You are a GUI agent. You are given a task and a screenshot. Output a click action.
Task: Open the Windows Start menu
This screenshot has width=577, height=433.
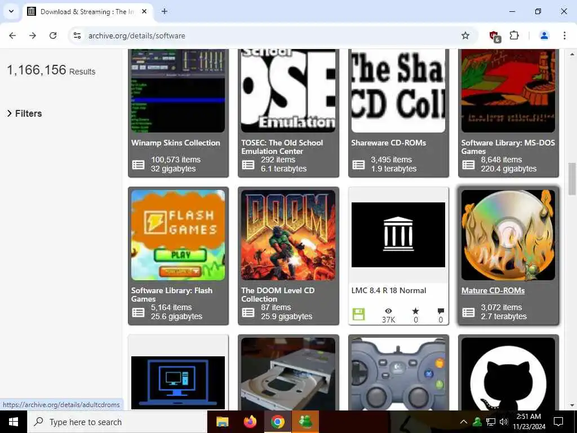tap(14, 422)
